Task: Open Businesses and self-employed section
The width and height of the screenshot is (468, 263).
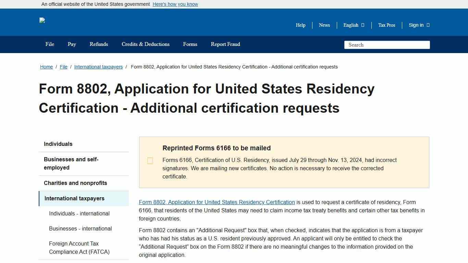Action: (x=71, y=163)
